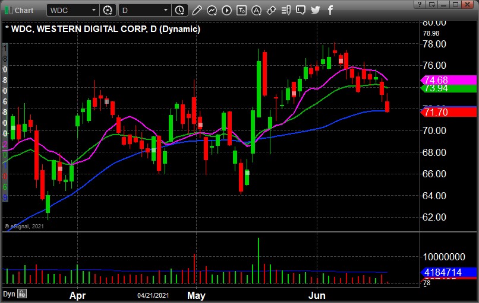Click the red 71.70 last price tag

[x=449, y=112]
